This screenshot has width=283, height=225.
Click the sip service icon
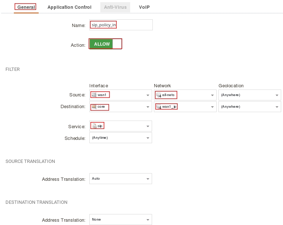coord(94,126)
